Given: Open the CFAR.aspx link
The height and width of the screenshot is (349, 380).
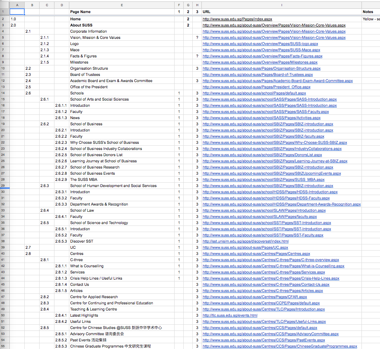Looking at the screenshot, I should (x=255, y=297).
